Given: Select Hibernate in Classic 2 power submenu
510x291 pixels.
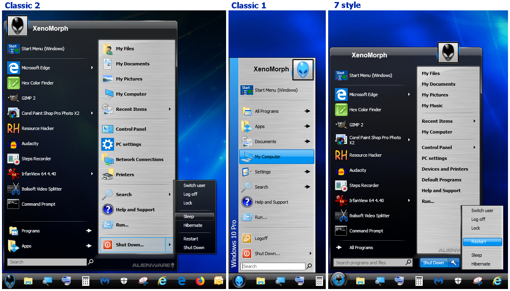Looking at the screenshot, I should [193, 225].
